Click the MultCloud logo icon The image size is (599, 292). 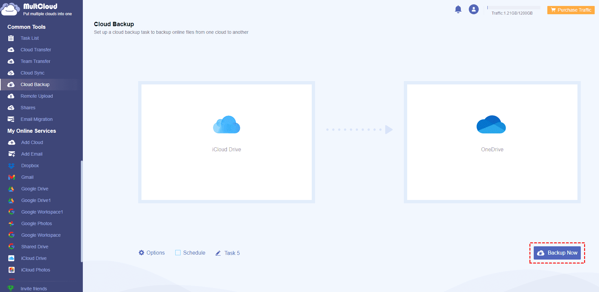coord(10,9)
